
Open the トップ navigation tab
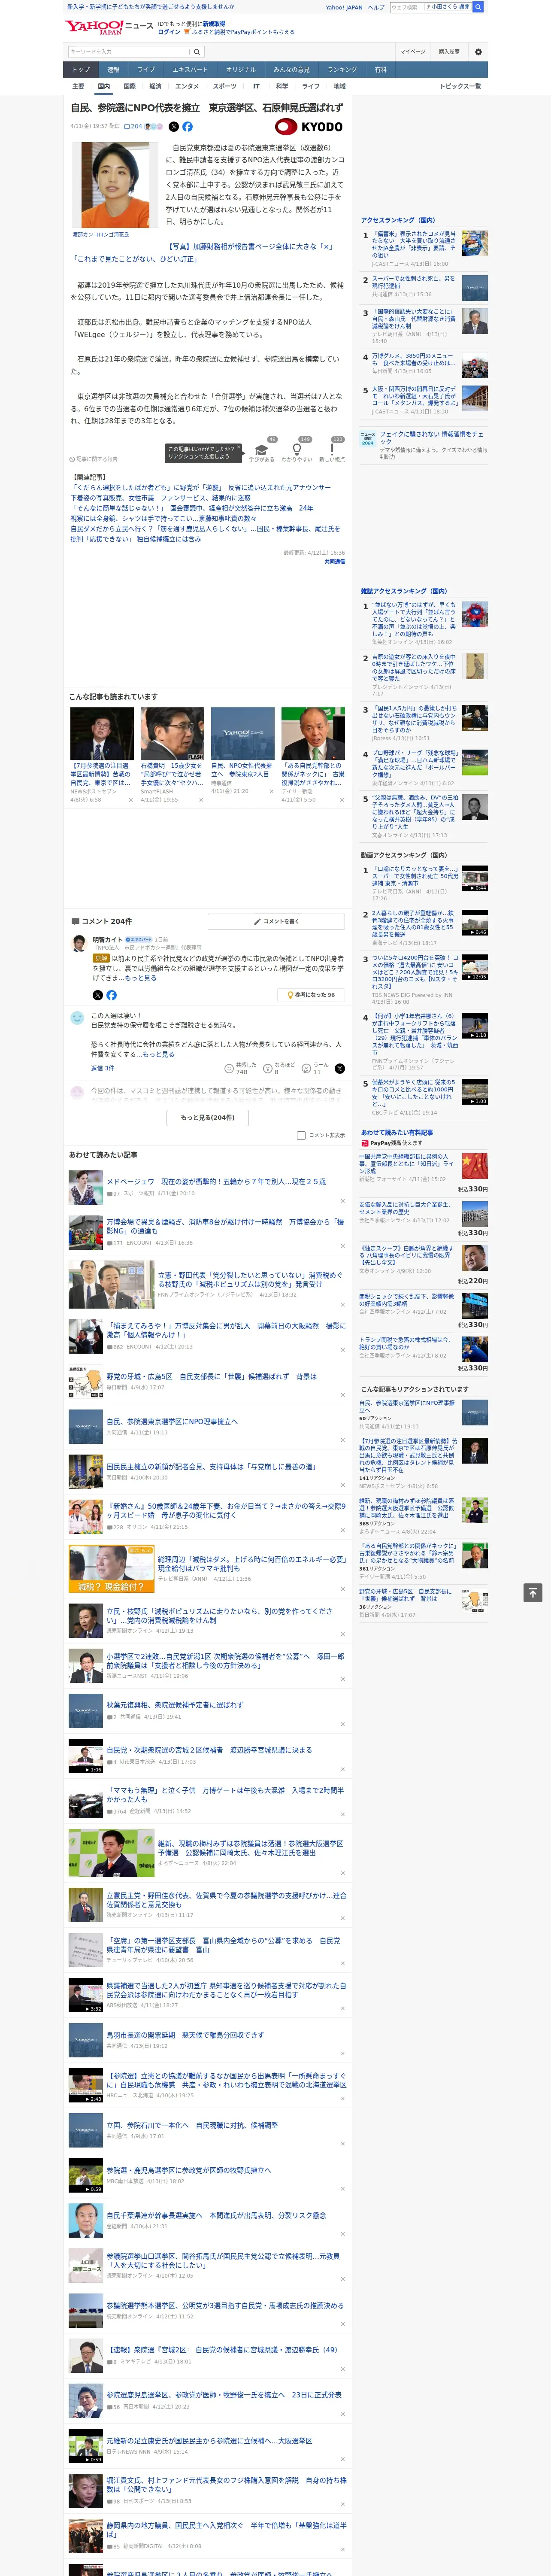(x=81, y=70)
